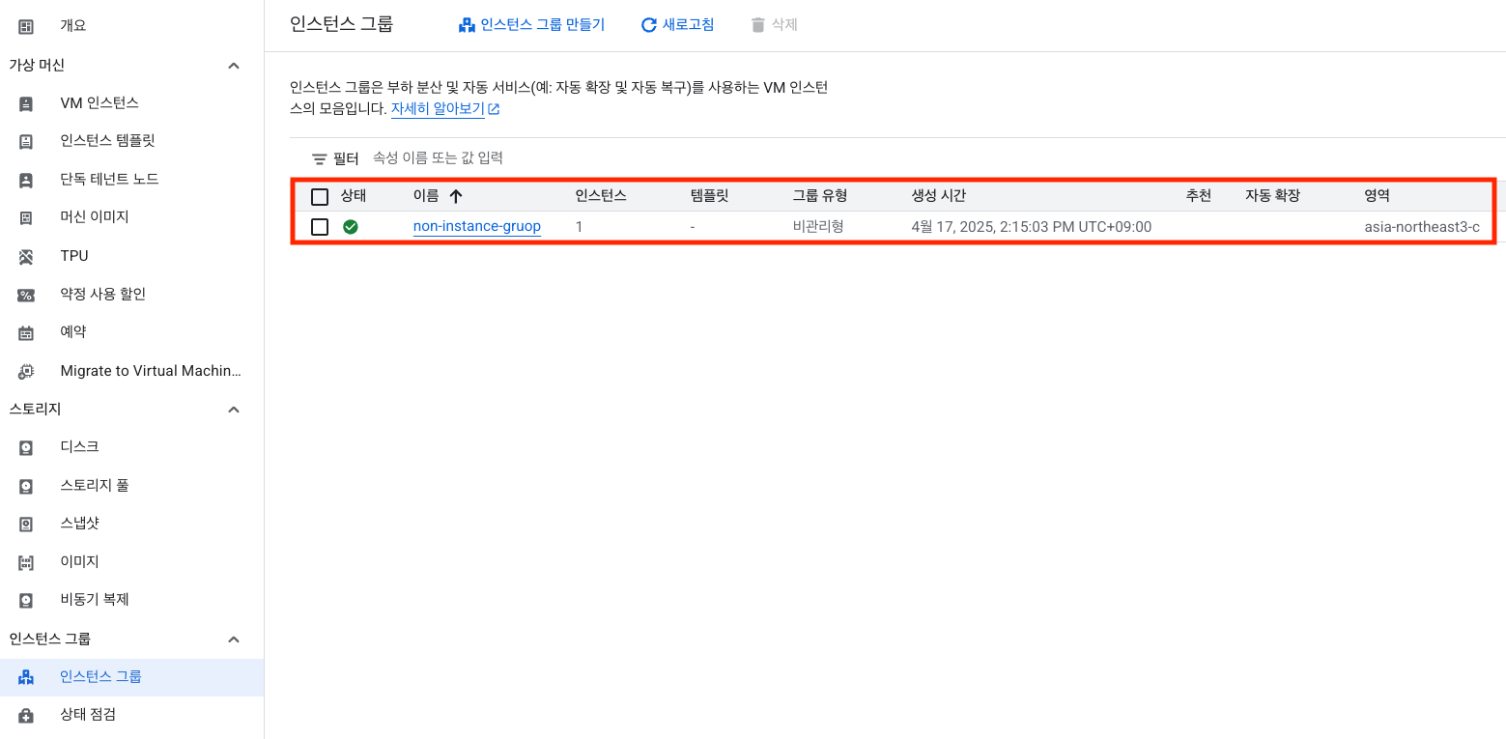Click the filter 필터 icon

pos(319,158)
